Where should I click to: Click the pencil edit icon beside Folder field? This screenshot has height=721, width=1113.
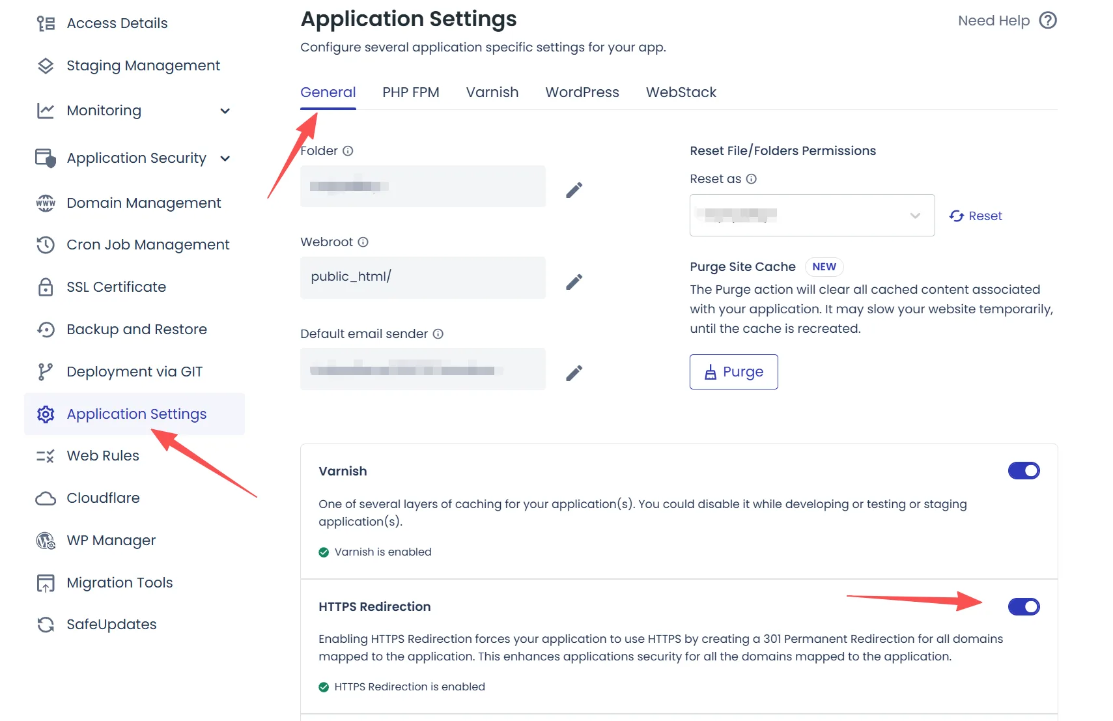[x=574, y=190]
